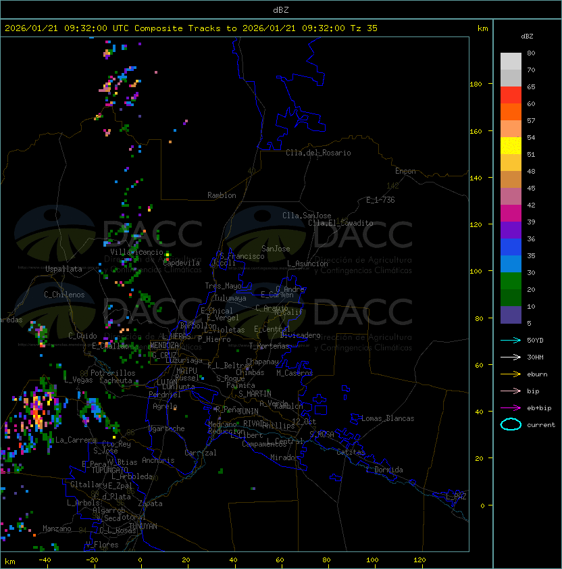This screenshot has width=562, height=569.
Task: Click the 'Capdevila' map label
Action: coord(181,263)
